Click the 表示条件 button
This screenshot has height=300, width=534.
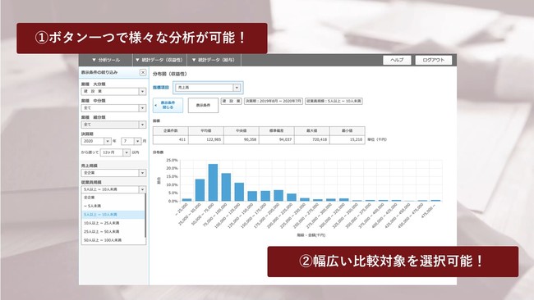(203, 105)
